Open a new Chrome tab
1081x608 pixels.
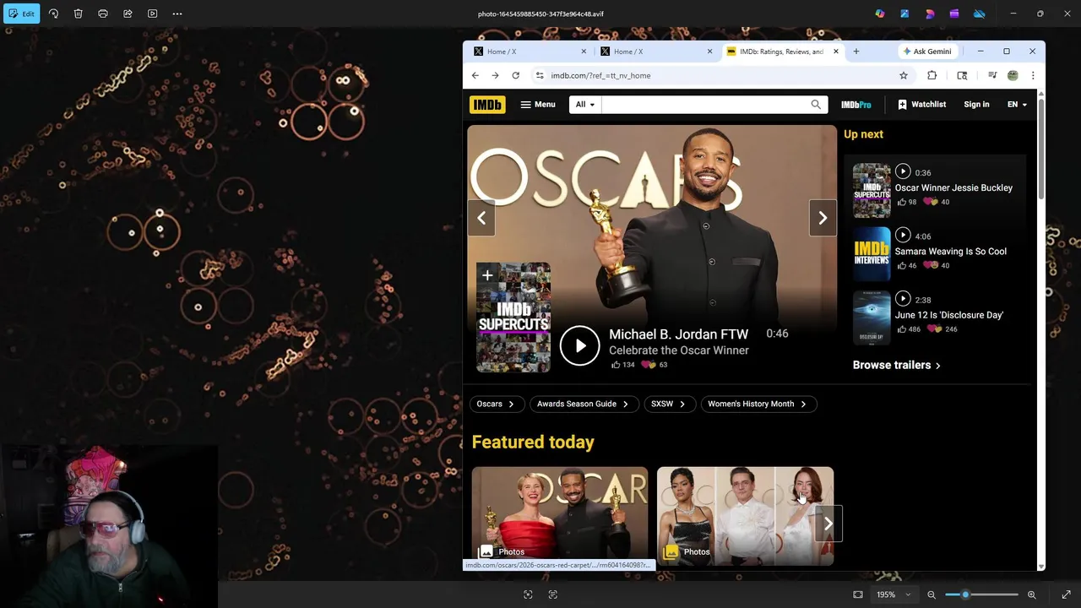pos(856,52)
